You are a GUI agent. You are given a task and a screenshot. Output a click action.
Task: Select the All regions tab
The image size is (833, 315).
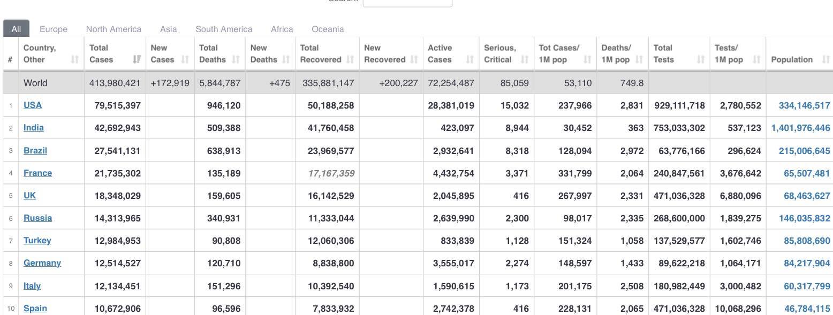pyautogui.click(x=16, y=29)
